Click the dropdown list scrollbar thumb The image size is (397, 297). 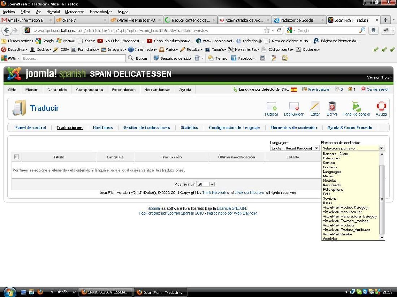[x=382, y=199]
